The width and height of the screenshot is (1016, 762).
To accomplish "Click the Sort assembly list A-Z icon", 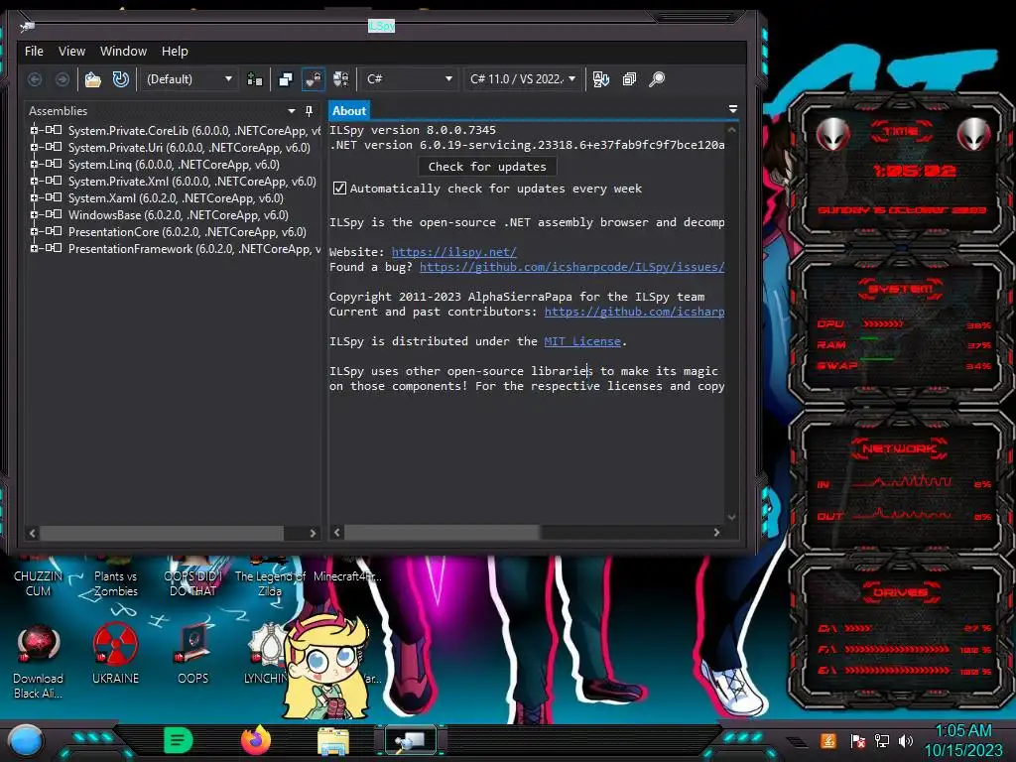I will [600, 79].
